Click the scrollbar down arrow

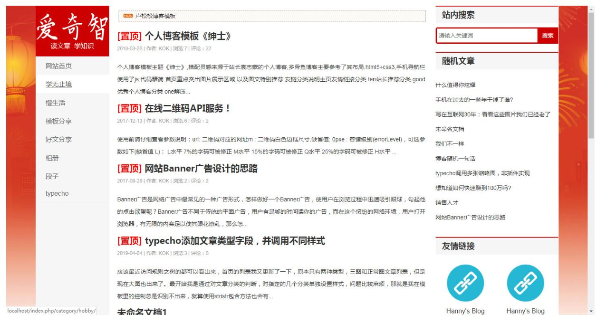[591, 311]
